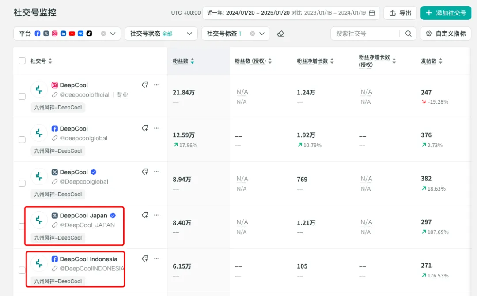This screenshot has width=477, height=296.
Task: Click the eraser clear-filters icon
Action: click(x=280, y=34)
